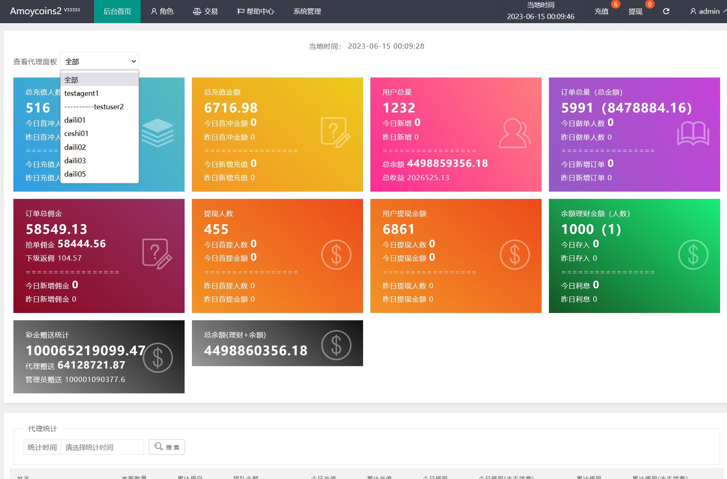Click the stacked layers icon on blue card
Screen dimensions: 727x479
158,133
